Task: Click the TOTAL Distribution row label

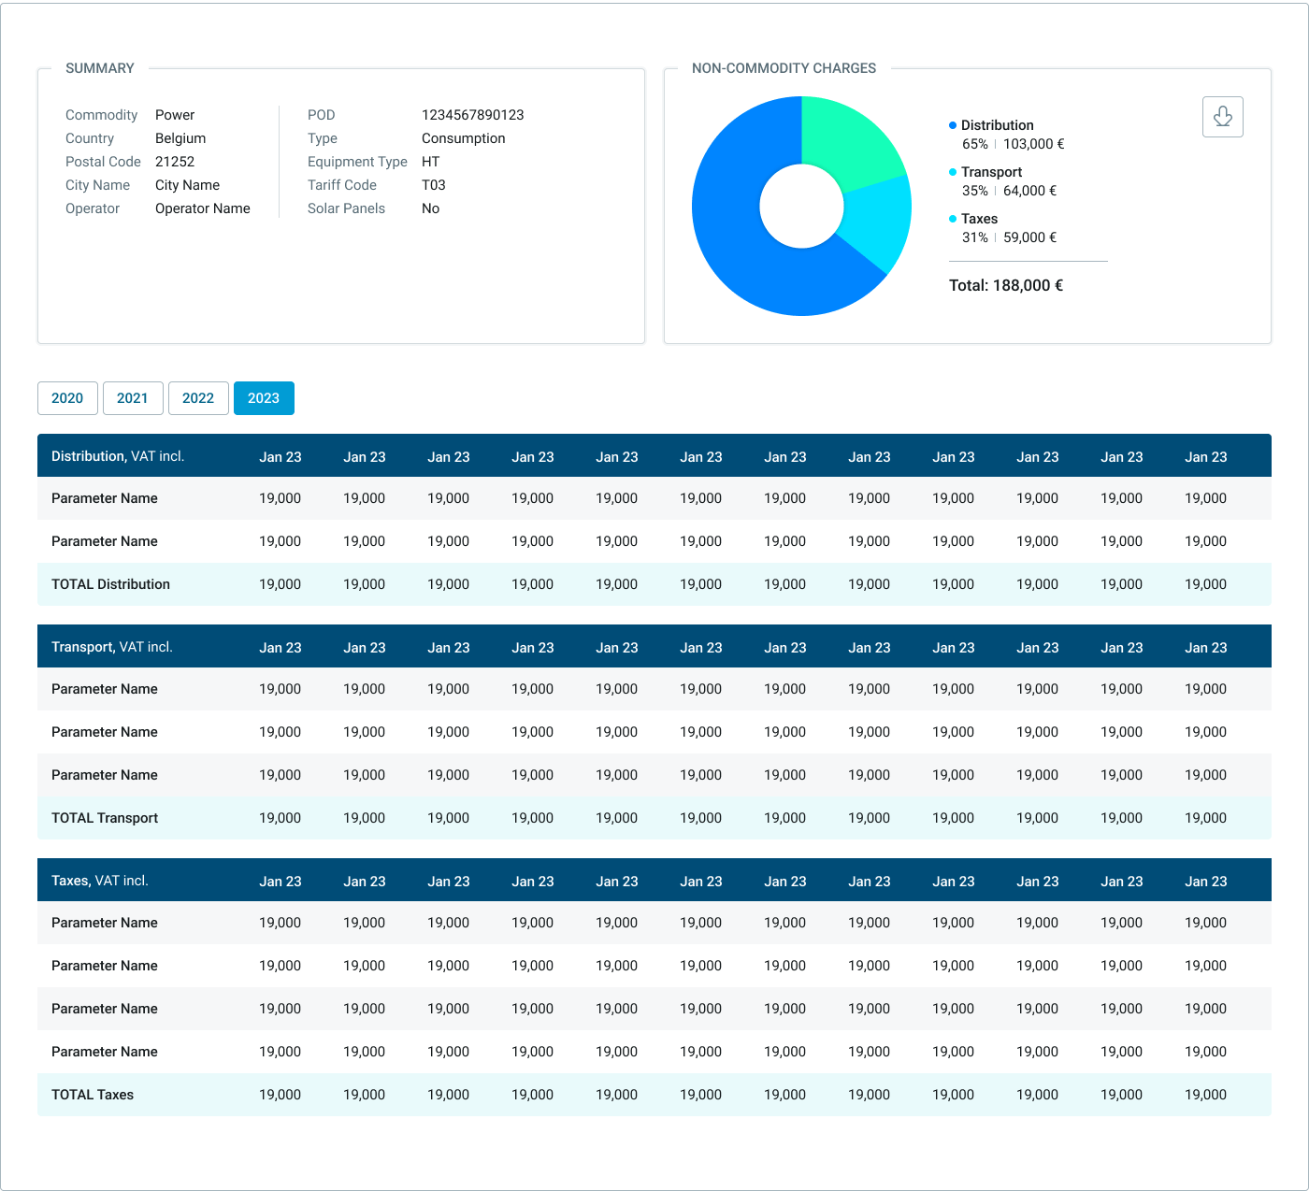Action: 110,584
